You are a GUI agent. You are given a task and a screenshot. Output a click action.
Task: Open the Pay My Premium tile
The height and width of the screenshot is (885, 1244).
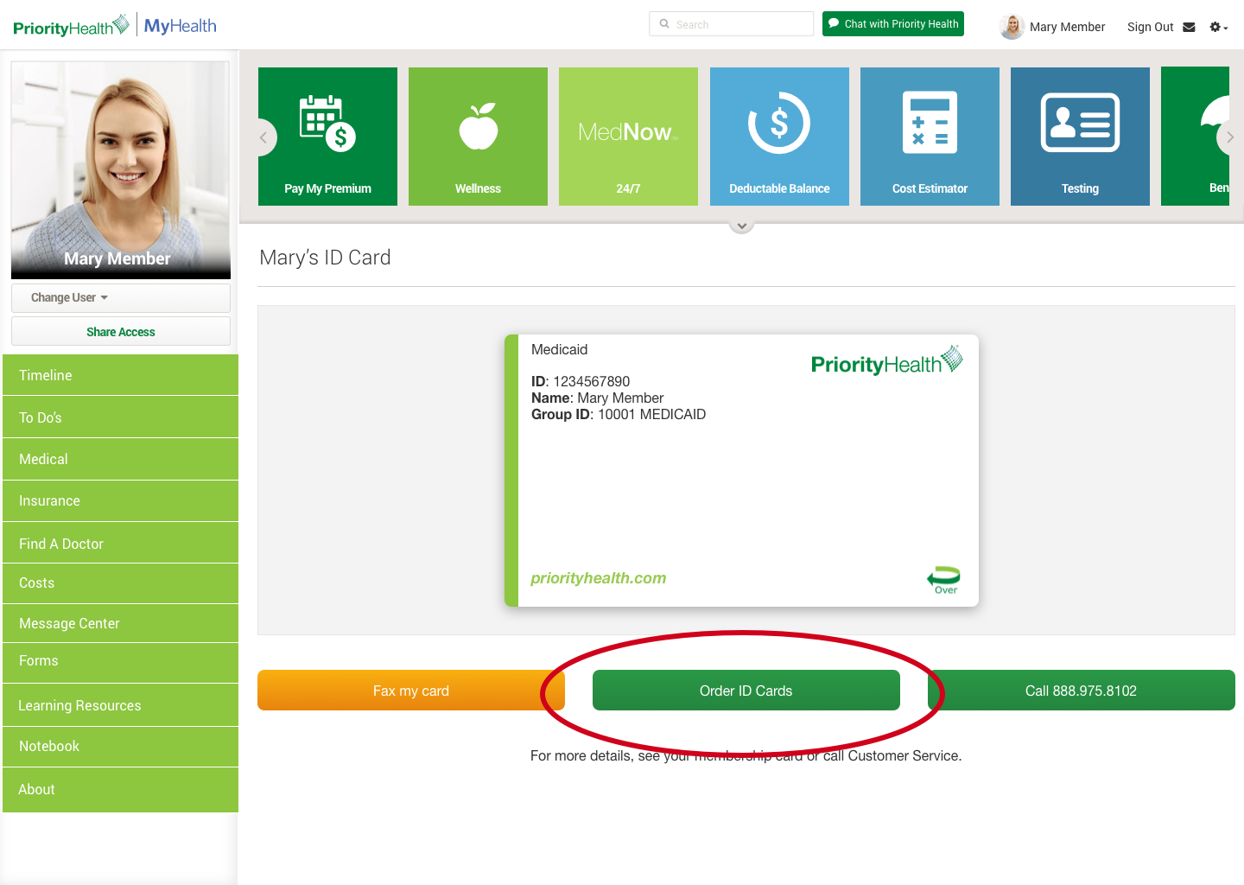tap(327, 137)
